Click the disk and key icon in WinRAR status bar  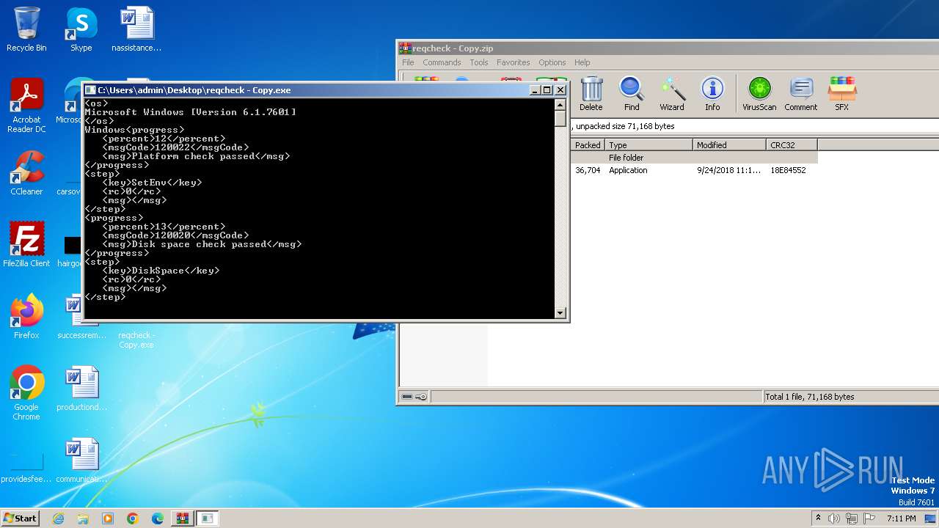414,397
